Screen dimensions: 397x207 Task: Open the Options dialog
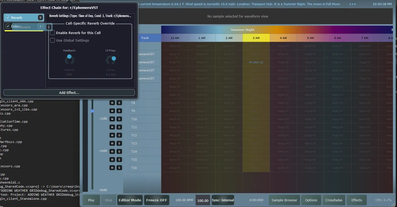311,200
